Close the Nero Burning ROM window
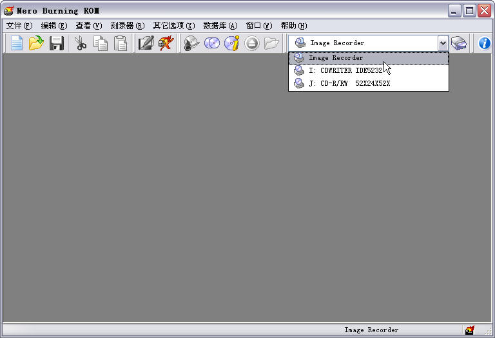Screen dimensions: 495x338 point(484,11)
